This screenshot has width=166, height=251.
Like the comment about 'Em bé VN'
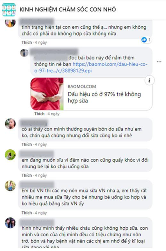click(27, 213)
